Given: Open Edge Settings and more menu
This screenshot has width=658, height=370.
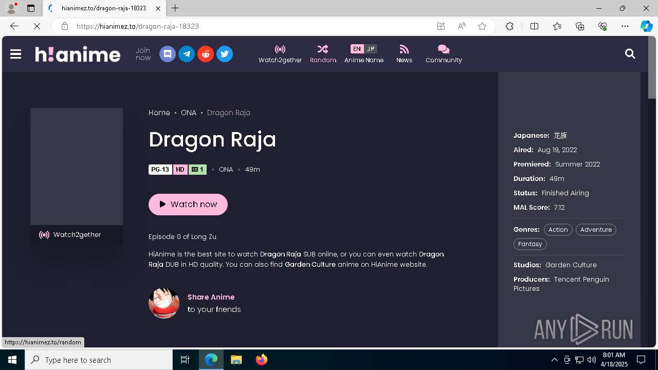Looking at the screenshot, I should pos(625,26).
